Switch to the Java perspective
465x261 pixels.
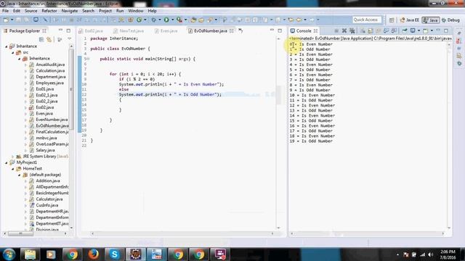coord(431,20)
